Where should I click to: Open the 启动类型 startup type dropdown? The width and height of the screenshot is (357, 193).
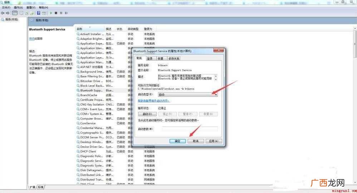pyautogui.click(x=187, y=94)
